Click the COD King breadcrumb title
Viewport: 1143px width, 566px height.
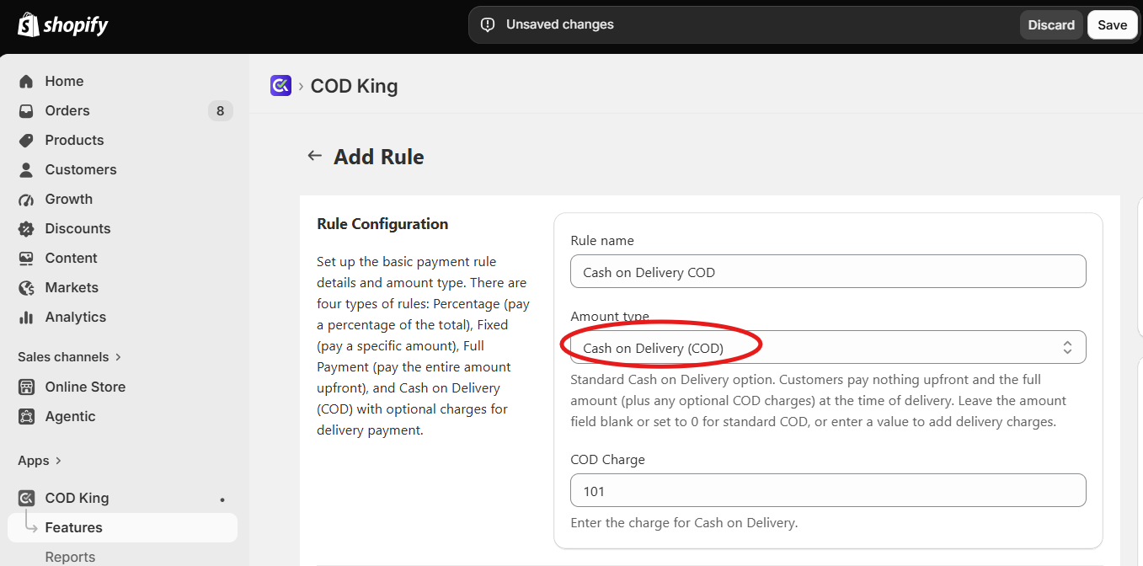pos(354,86)
